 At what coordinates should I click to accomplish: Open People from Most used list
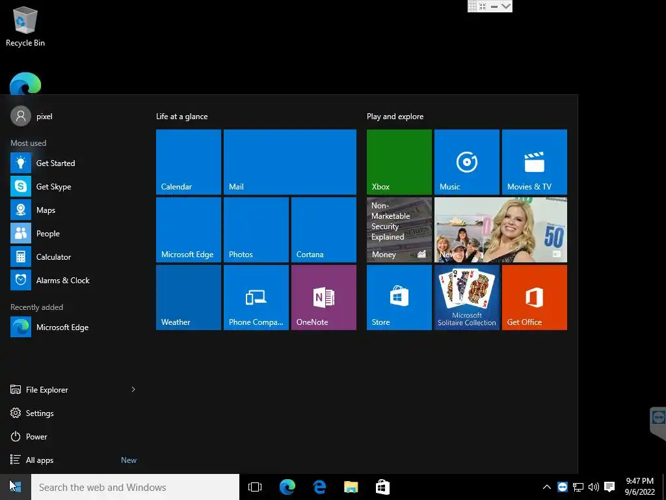pyautogui.click(x=73, y=234)
